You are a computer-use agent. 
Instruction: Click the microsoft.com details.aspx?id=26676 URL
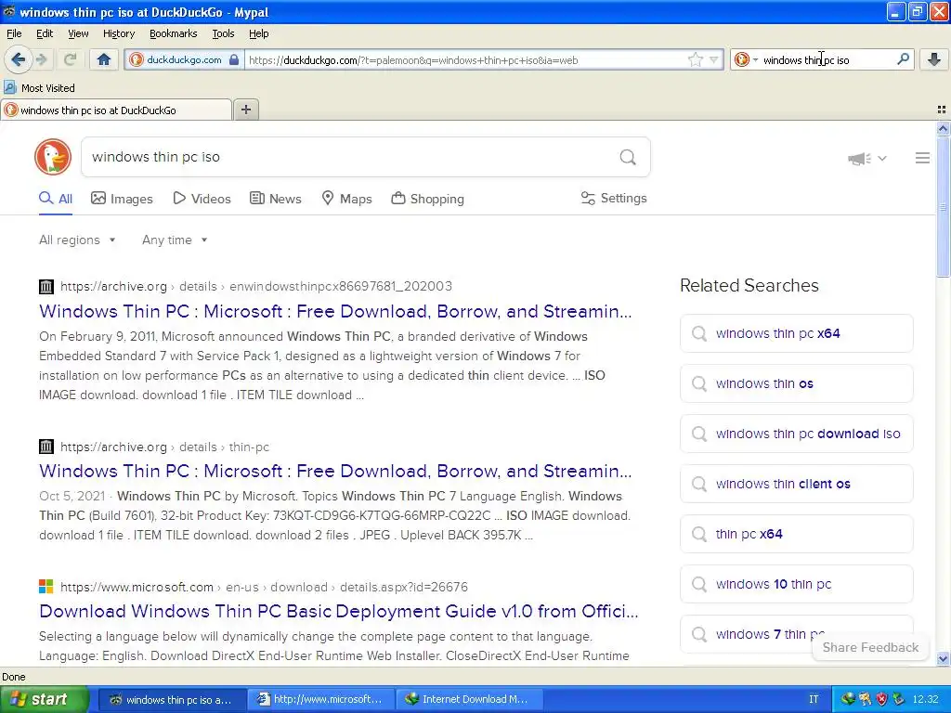point(264,587)
